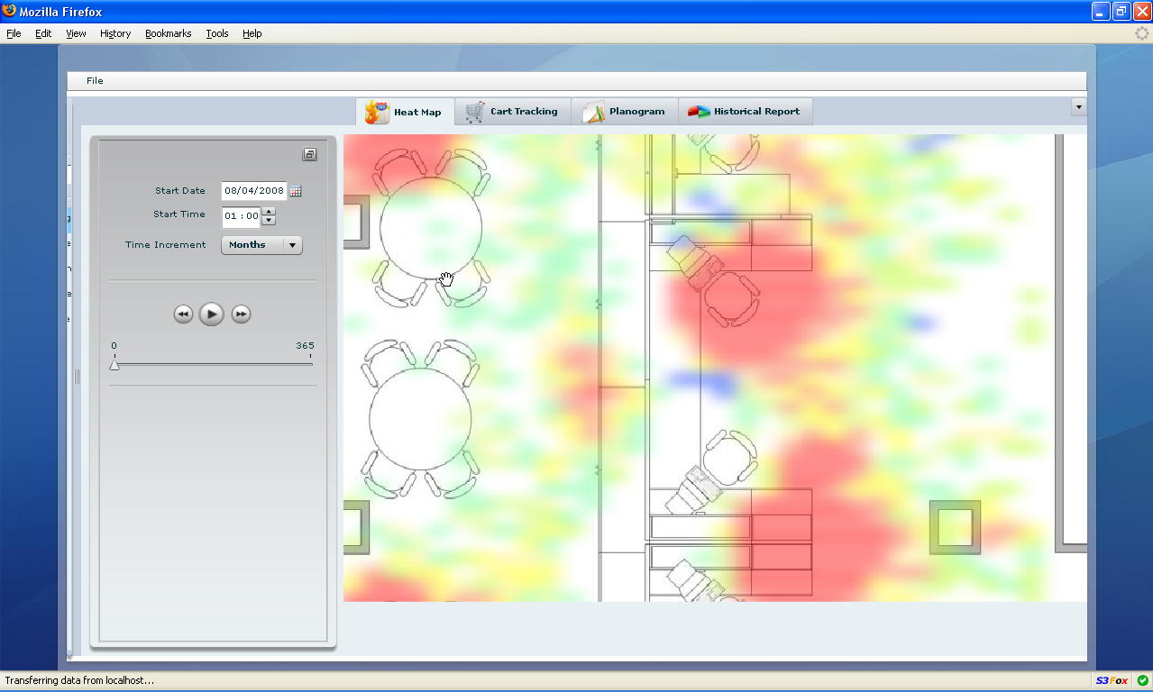Open the View menu

click(76, 33)
